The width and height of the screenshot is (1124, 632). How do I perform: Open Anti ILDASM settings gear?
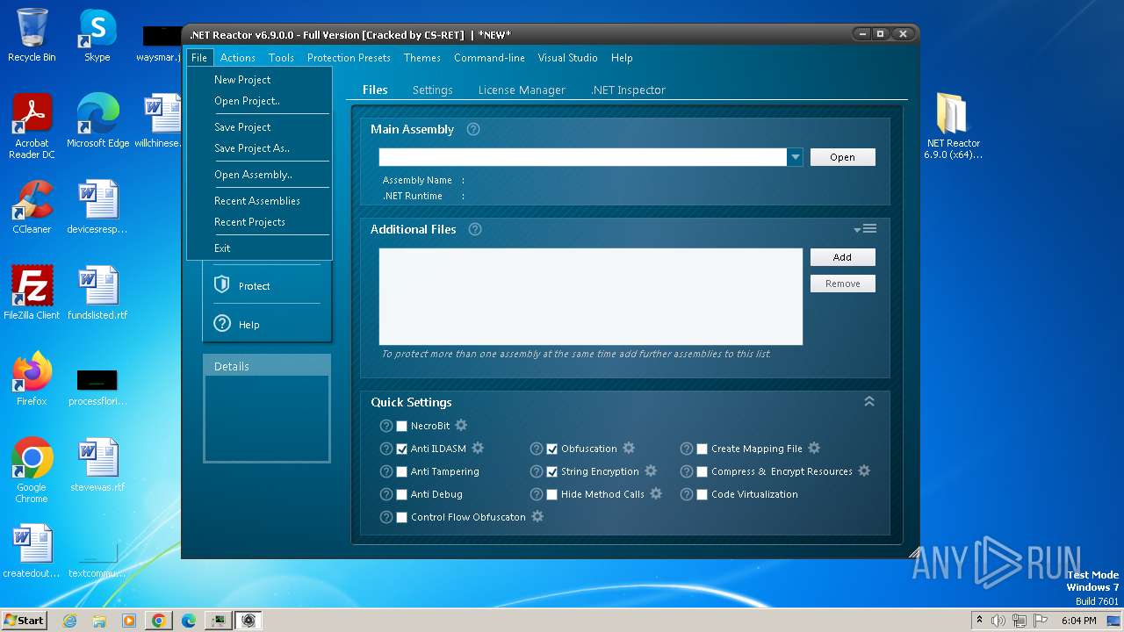click(478, 448)
